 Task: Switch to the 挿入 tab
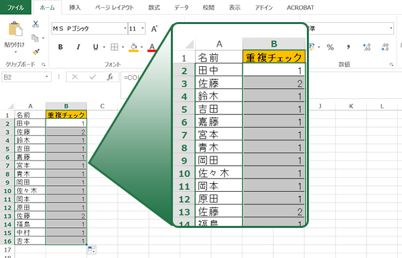tap(75, 7)
